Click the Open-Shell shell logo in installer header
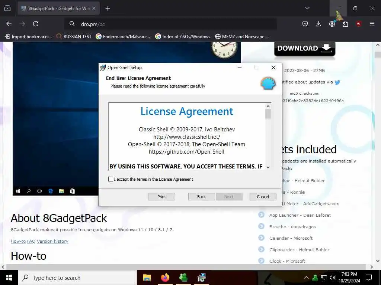Screen dimensions: 381x285 (268, 83)
